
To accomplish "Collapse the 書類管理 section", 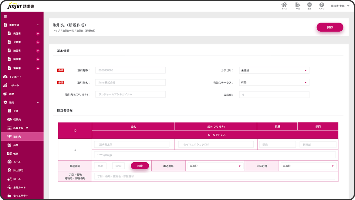I will (x=38, y=25).
